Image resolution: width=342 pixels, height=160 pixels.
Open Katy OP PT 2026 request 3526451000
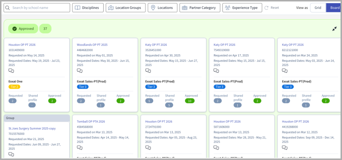[x=156, y=45]
